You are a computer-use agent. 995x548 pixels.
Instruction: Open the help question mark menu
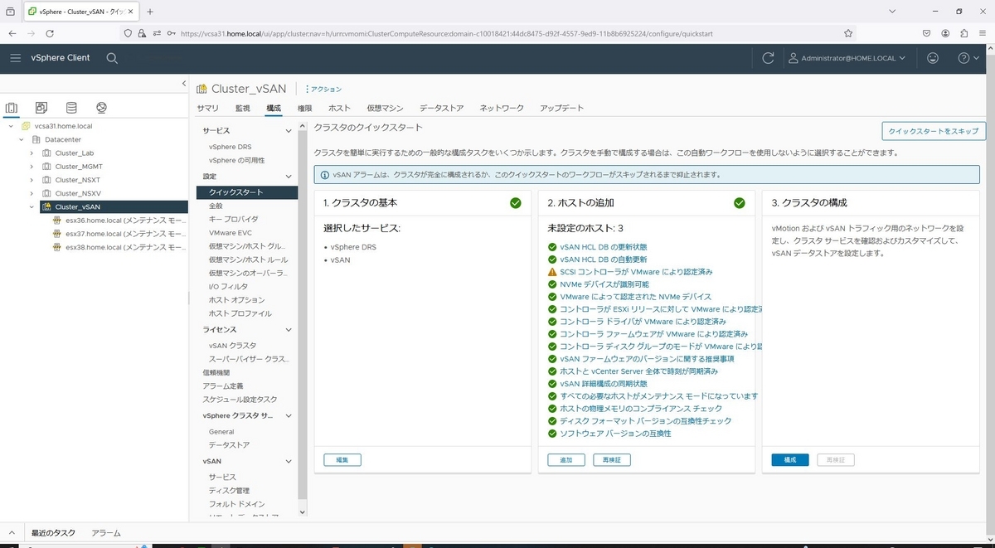[968, 58]
